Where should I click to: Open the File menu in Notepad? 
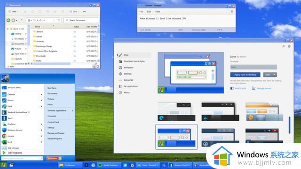tap(141, 11)
